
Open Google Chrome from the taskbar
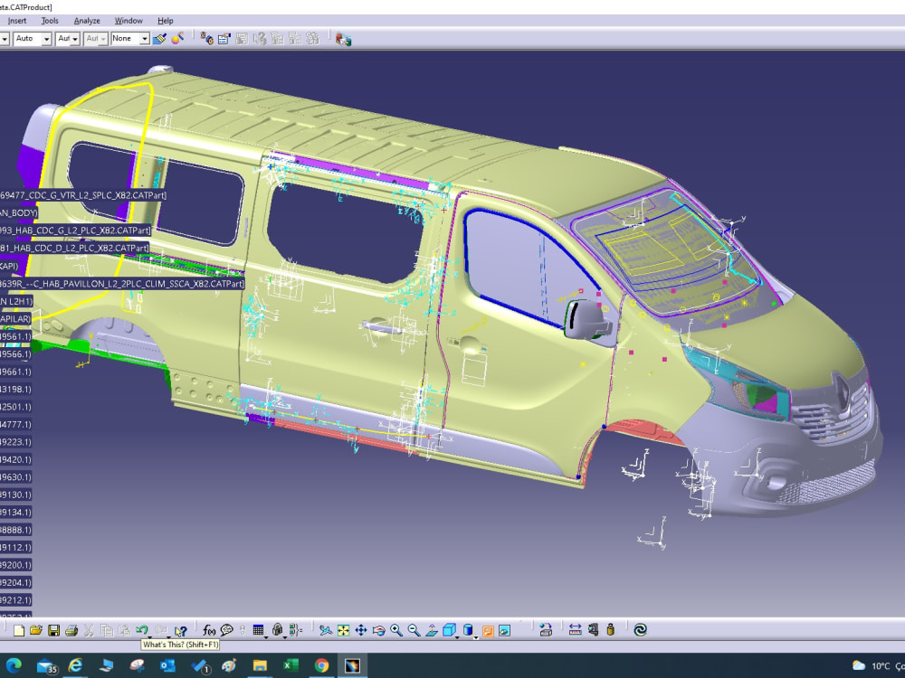pyautogui.click(x=321, y=666)
